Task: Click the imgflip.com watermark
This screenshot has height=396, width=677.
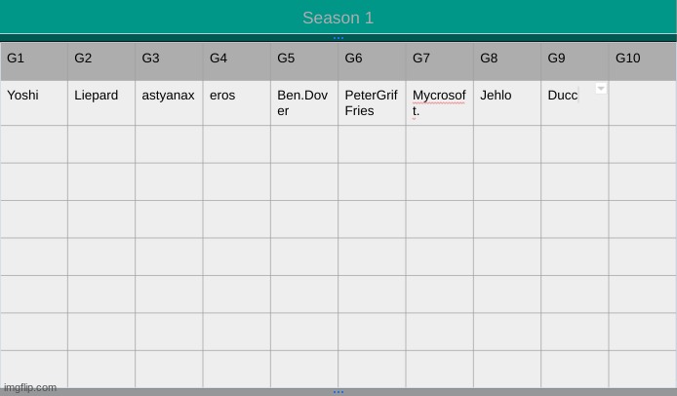Action: pyautogui.click(x=30, y=387)
